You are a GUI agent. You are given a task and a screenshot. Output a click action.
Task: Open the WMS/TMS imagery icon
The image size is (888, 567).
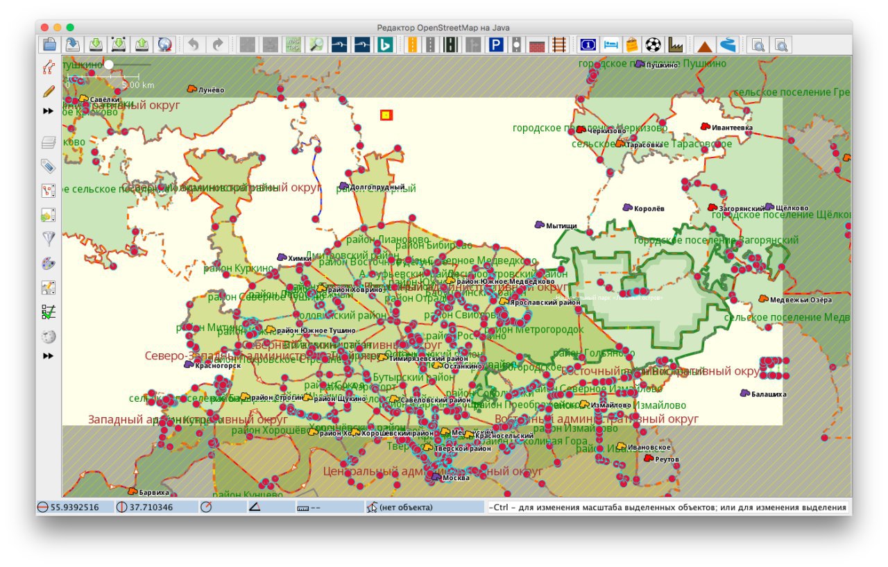[x=293, y=45]
